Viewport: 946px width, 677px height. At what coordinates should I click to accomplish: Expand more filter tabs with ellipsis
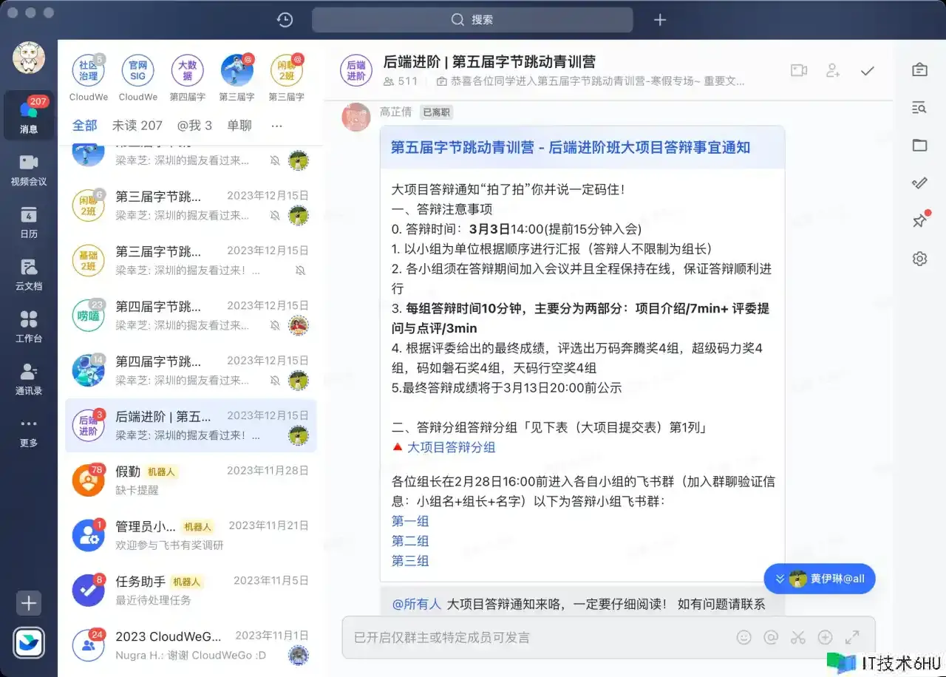(x=277, y=126)
